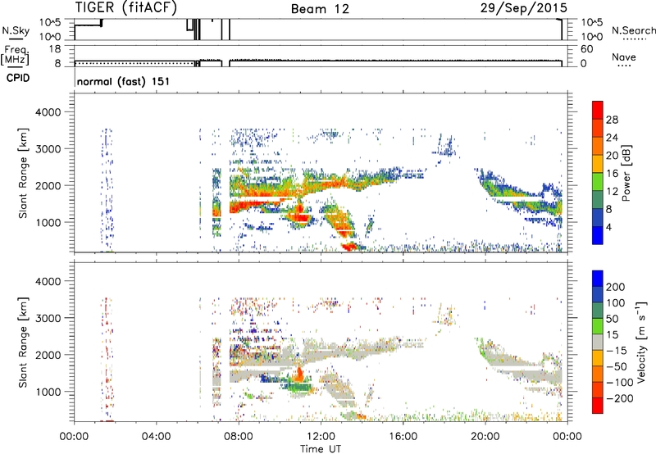Image resolution: width=656 pixels, height=454 pixels.
Task: Click the blue bottom of Power colorbar
Action: tap(598, 235)
